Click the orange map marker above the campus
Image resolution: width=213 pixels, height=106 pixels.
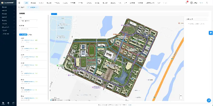(x=114, y=34)
